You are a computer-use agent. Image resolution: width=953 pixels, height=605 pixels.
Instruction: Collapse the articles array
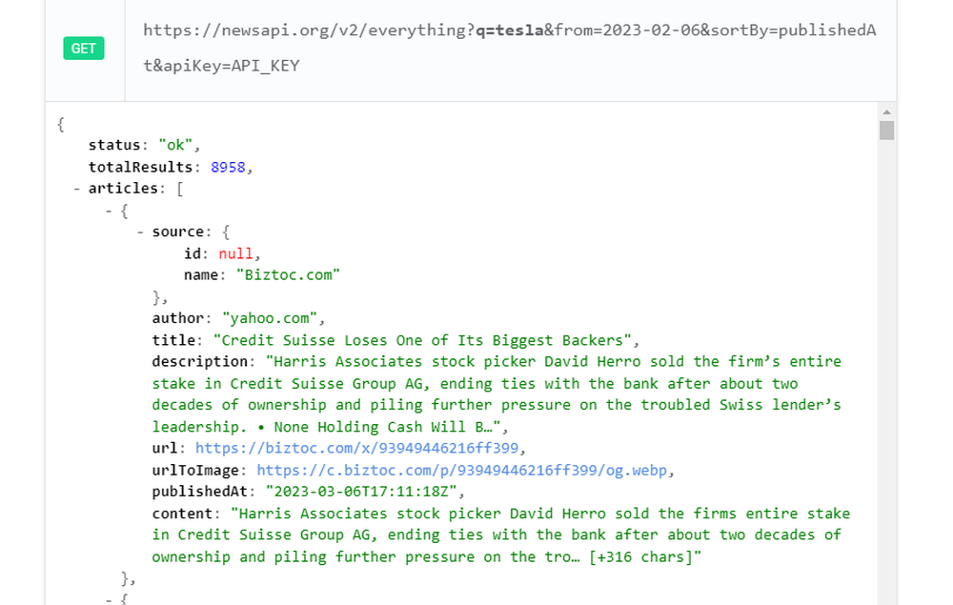click(76, 189)
